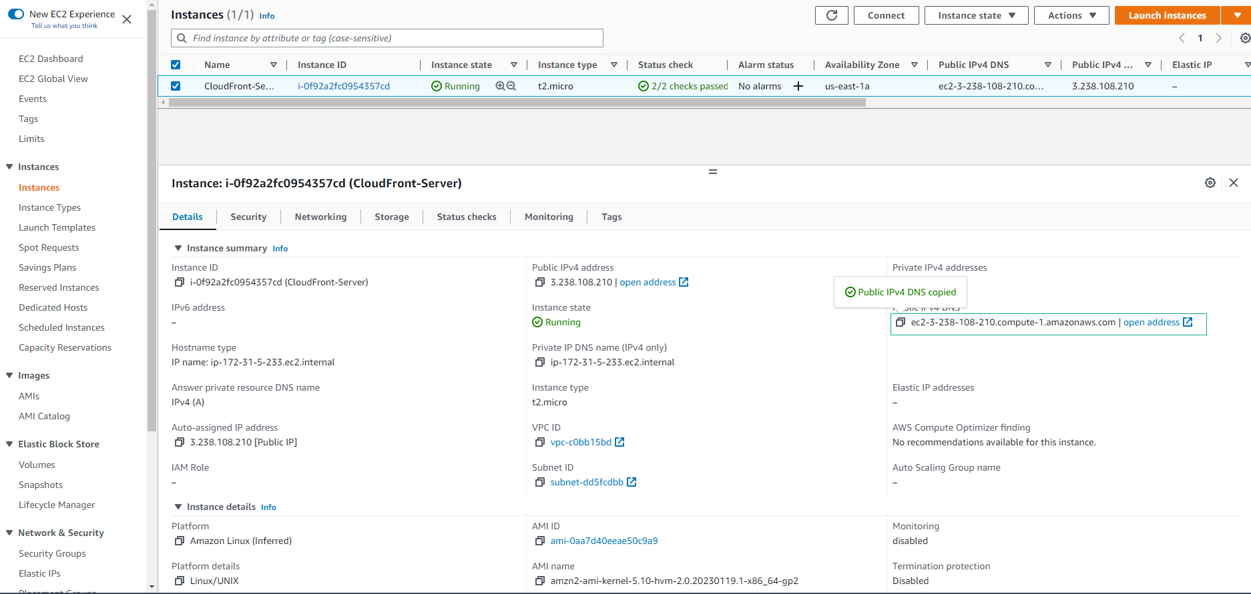1251x594 pixels.
Task: Switch to the Status checks tab
Action: point(467,217)
